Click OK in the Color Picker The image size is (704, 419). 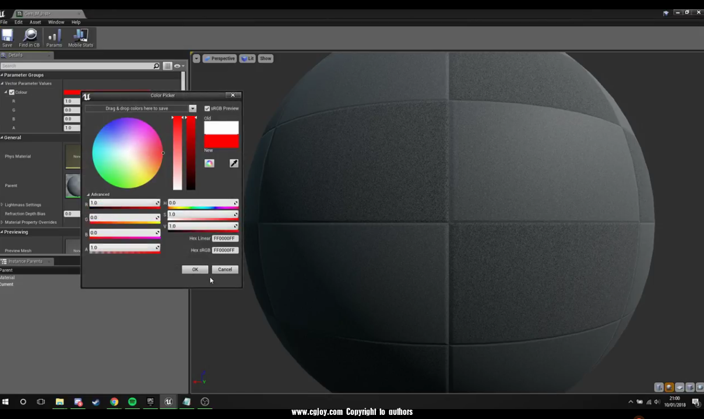tap(195, 269)
